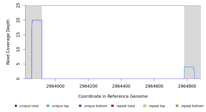This screenshot has height=112, width=206.
Task: Click the 2964600 x-axis tick label
Action: [154, 86]
